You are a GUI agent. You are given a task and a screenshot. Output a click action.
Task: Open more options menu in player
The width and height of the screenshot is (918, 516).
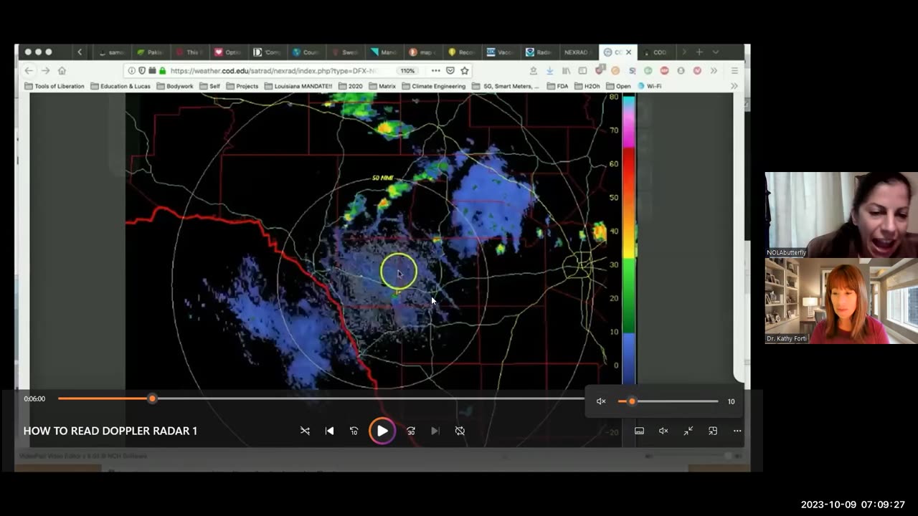coord(737,431)
